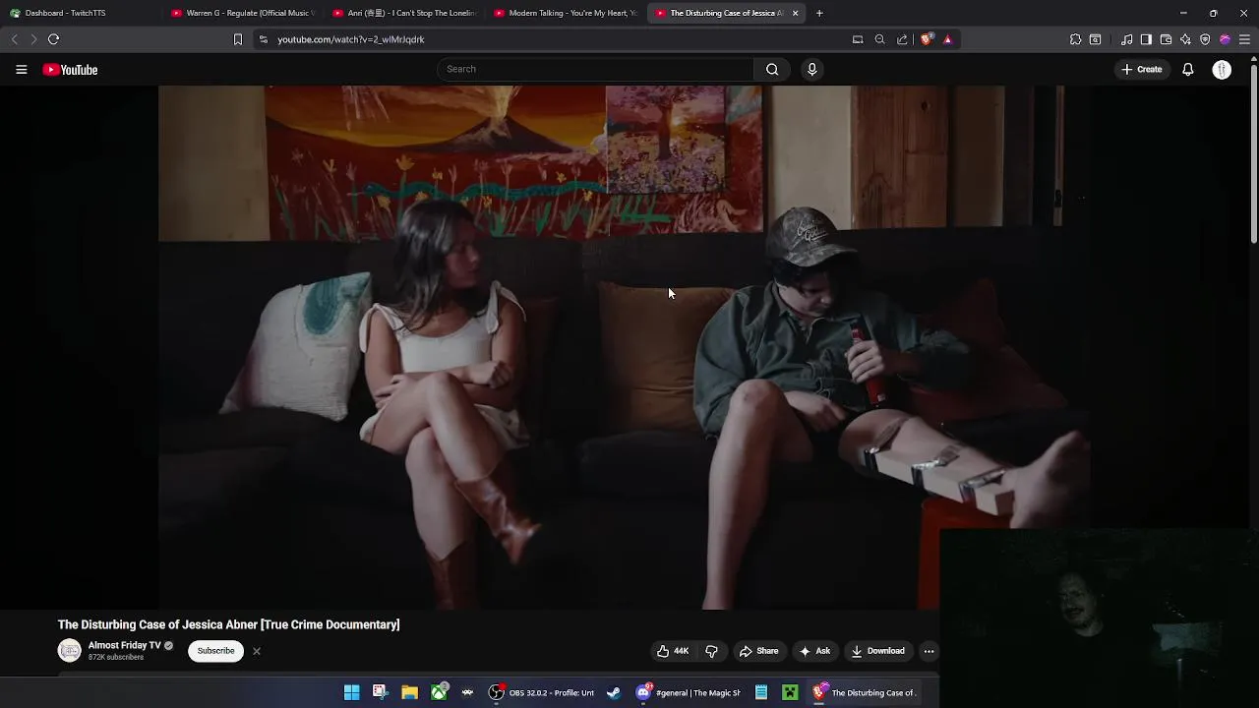Download the video using Download button
1259x708 pixels.
[x=877, y=651]
